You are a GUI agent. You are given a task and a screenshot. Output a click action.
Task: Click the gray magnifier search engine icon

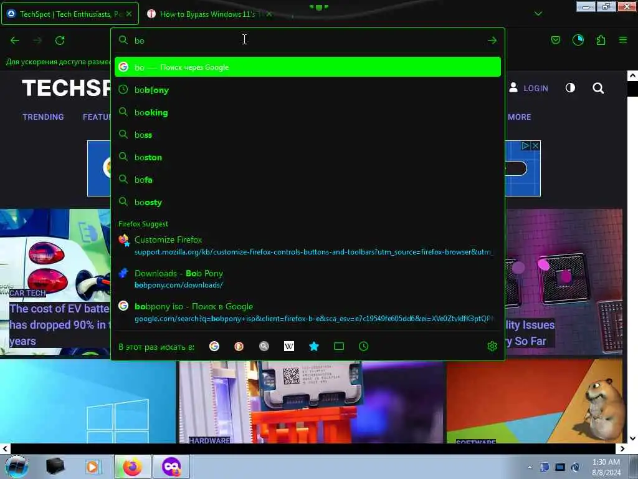click(x=264, y=346)
